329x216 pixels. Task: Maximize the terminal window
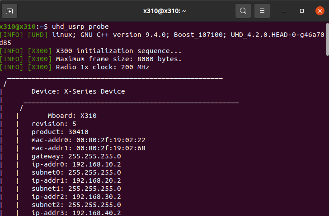tap(302, 11)
